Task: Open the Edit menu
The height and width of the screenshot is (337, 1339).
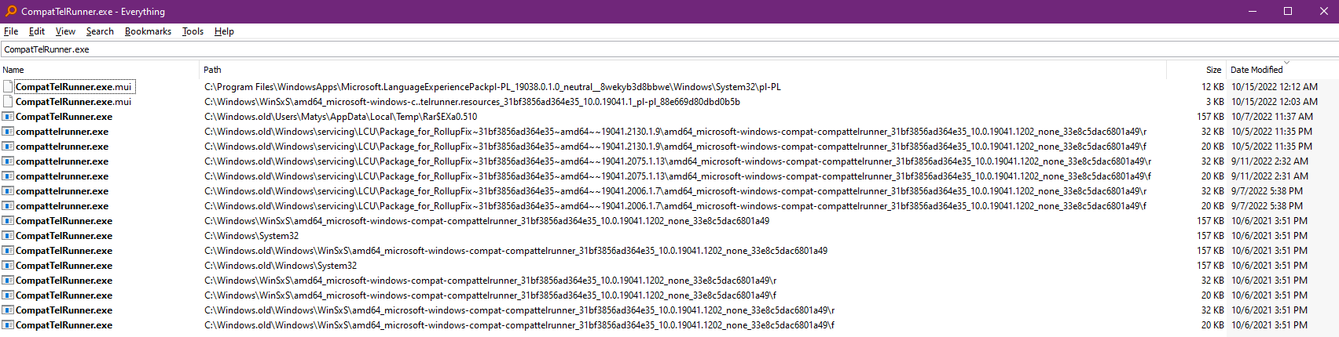Action: pos(37,31)
